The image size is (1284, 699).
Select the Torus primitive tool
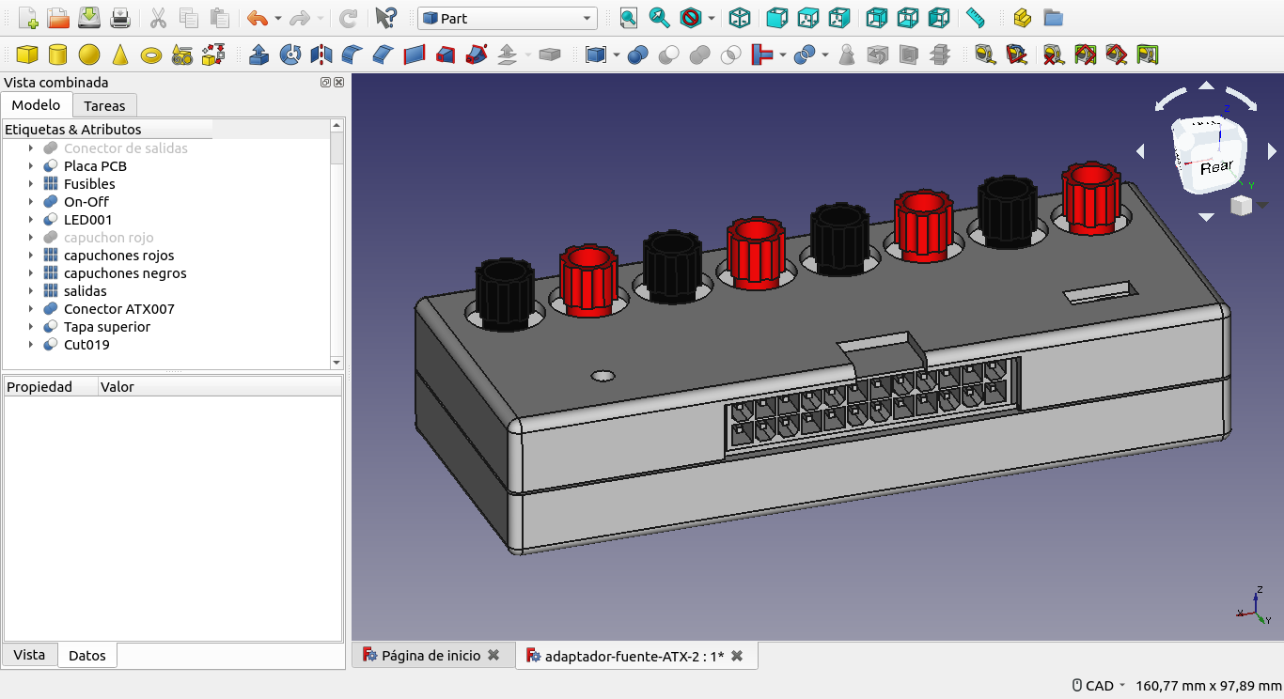(150, 55)
